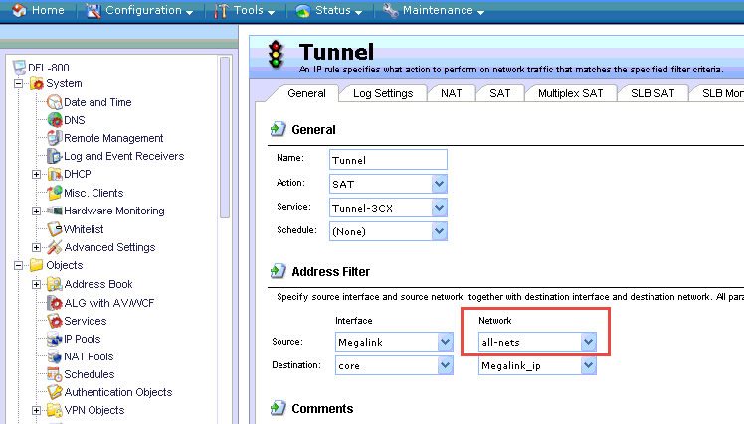Click the NAT Pools icon
Image resolution: width=744 pixels, height=424 pixels.
(x=55, y=356)
